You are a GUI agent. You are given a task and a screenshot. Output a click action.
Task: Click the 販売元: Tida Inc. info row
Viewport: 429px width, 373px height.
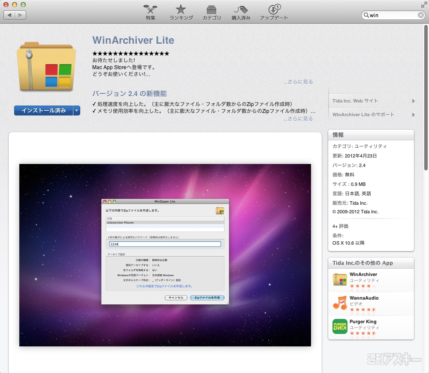(350, 203)
